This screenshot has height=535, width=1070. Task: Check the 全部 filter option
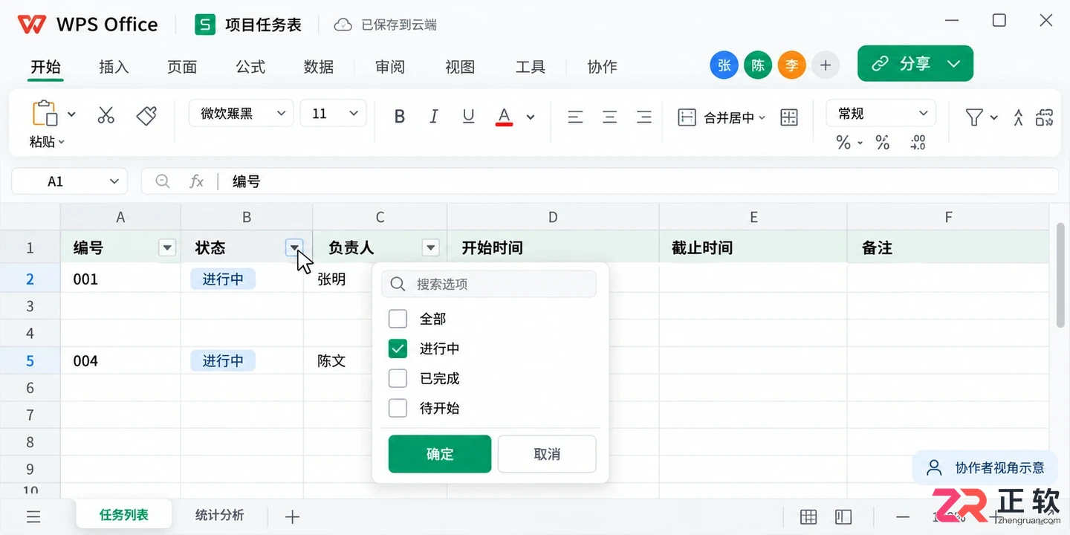click(x=398, y=319)
